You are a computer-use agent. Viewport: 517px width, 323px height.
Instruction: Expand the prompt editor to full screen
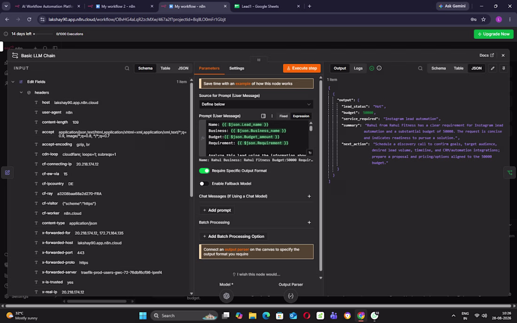(310, 153)
